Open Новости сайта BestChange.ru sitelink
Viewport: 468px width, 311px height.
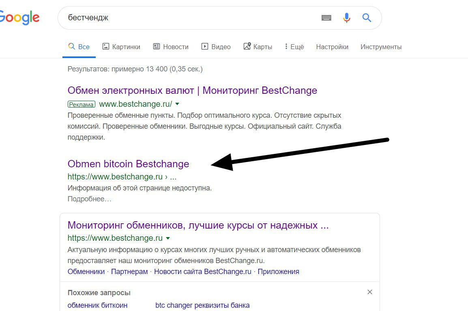pos(203,272)
